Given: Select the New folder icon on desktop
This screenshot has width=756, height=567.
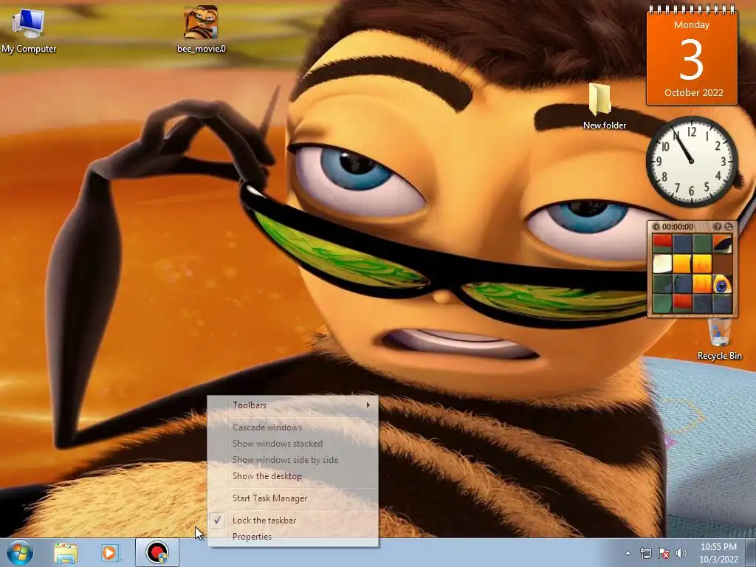Looking at the screenshot, I should [x=604, y=106].
